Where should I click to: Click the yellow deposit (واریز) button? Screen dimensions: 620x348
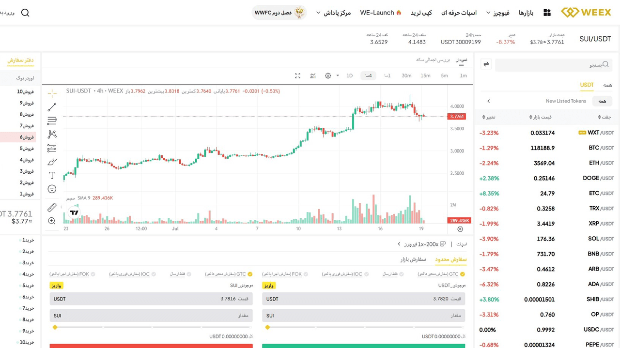tap(269, 286)
